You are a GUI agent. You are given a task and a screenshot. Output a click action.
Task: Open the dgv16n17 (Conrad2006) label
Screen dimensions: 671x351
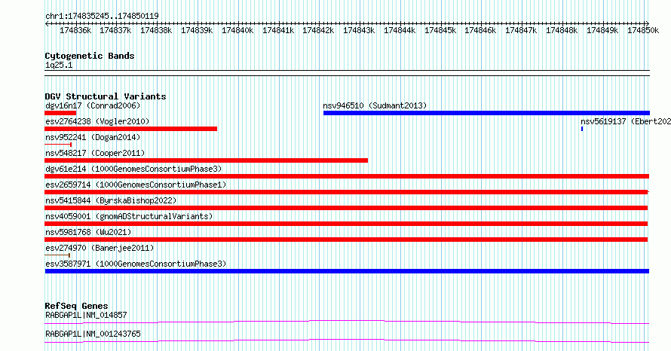coord(93,105)
